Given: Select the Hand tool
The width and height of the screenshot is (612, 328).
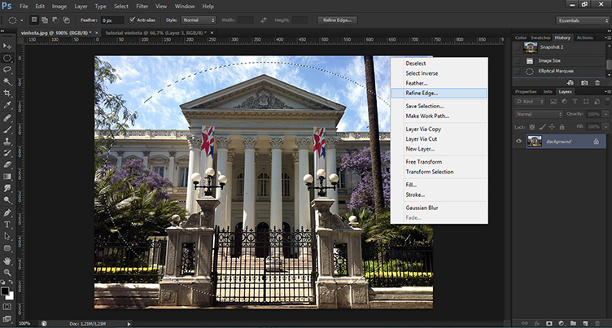Looking at the screenshot, I should click(7, 260).
